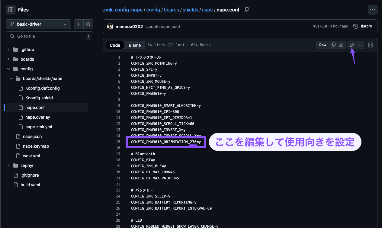Expand the .github folder chevron
The image size is (382, 228).
8,50
